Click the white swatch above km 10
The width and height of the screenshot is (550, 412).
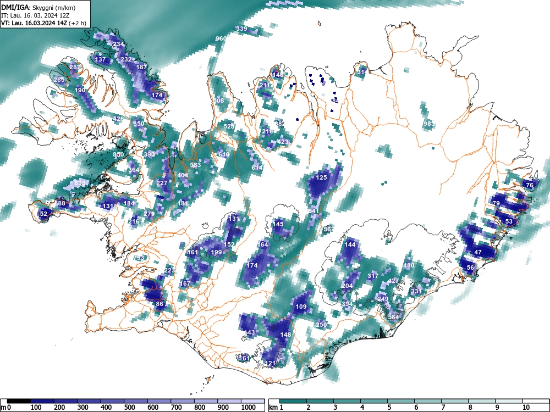pyautogui.click(x=536, y=401)
